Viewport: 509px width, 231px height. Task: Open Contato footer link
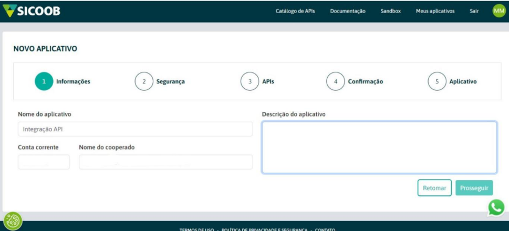click(x=325, y=229)
